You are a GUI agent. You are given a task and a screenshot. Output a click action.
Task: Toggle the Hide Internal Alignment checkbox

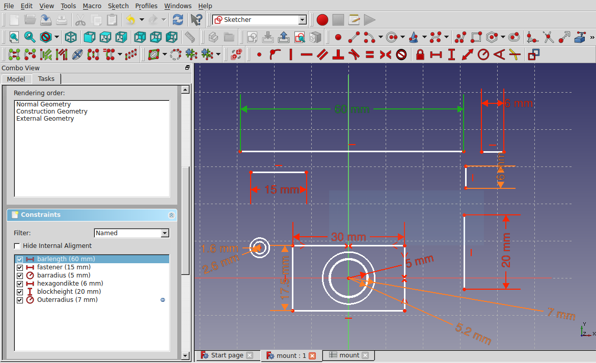click(x=18, y=246)
